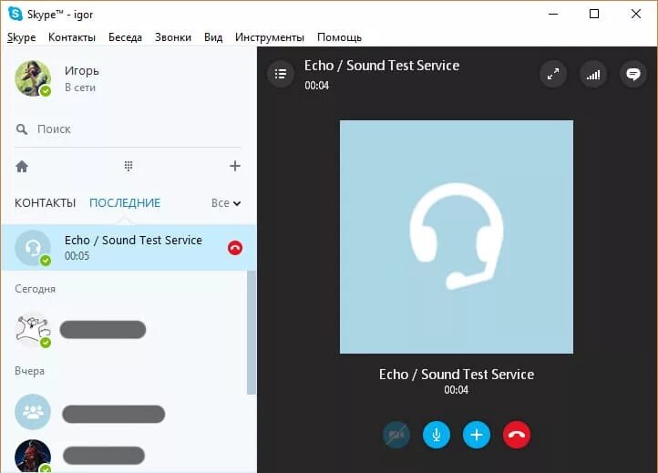Click Игорь's profile avatar

pos(33,78)
